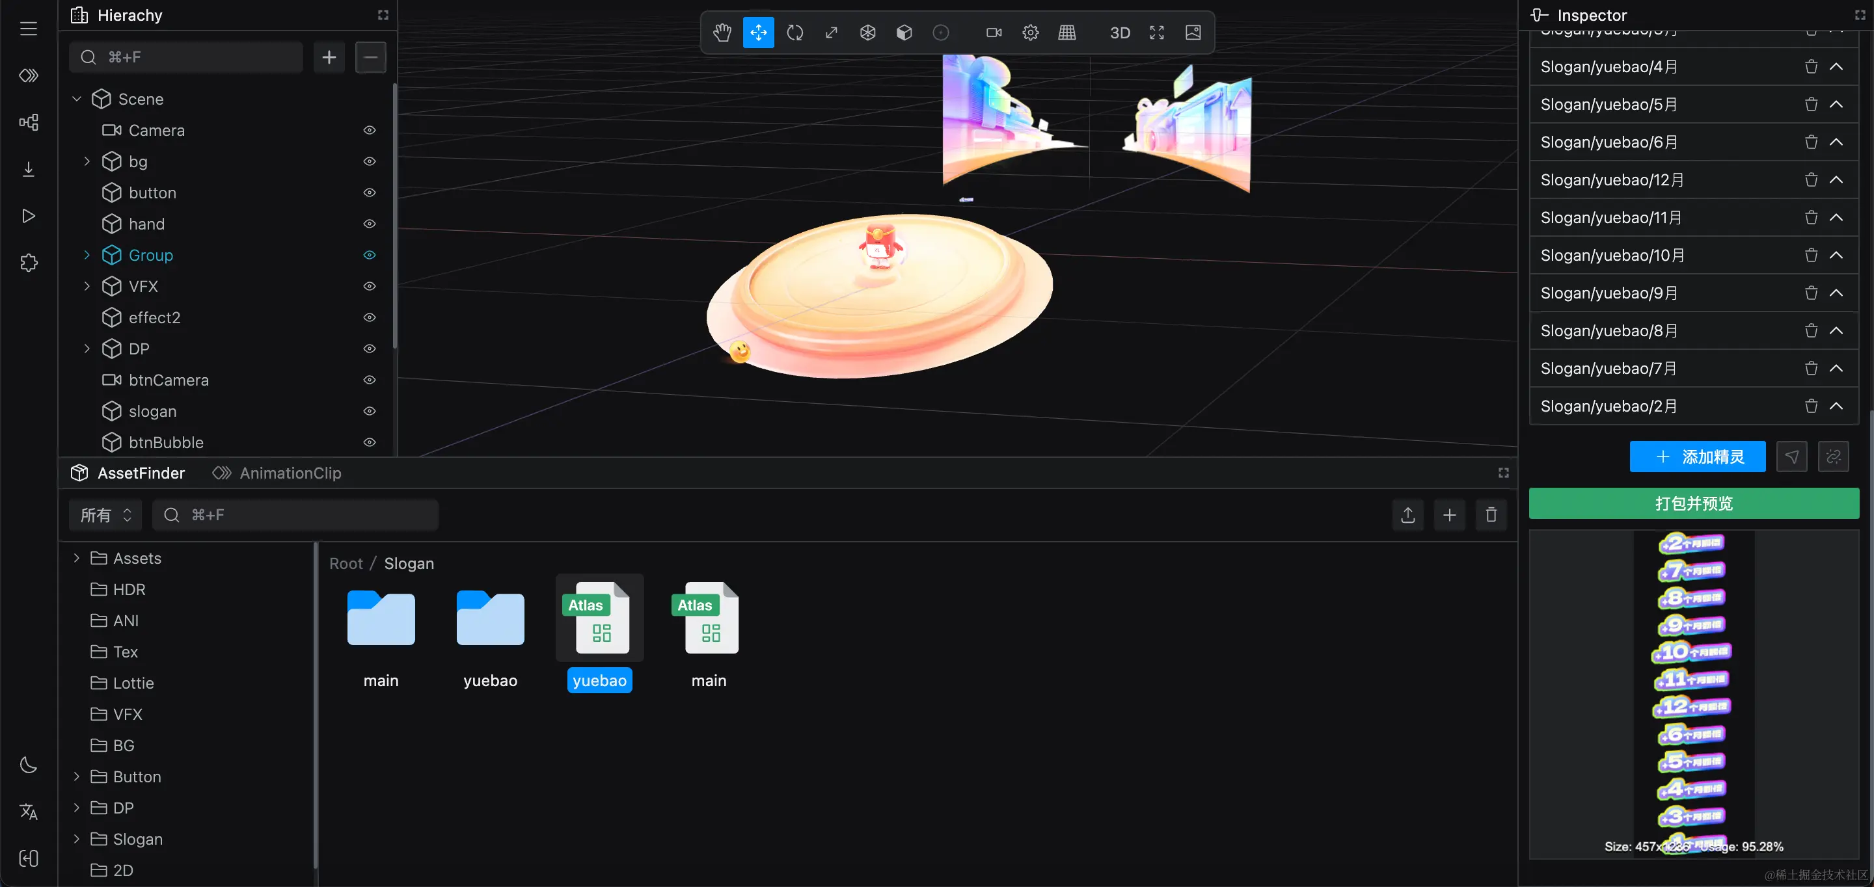Open the 所有 filter dropdown
The height and width of the screenshot is (887, 1874).
click(x=105, y=515)
